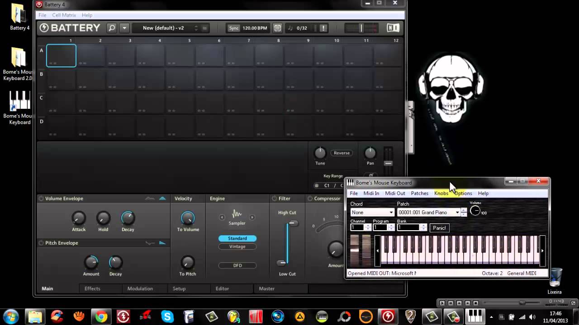Click the High Cut filter slider handle
Image resolution: width=579 pixels, height=325 pixels.
(293, 223)
